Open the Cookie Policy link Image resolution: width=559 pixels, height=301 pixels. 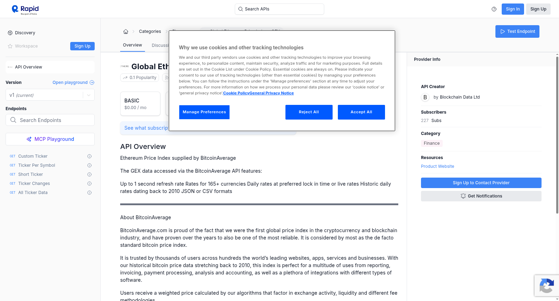[236, 93]
